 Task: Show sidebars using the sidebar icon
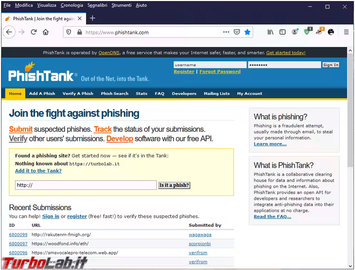point(282,32)
